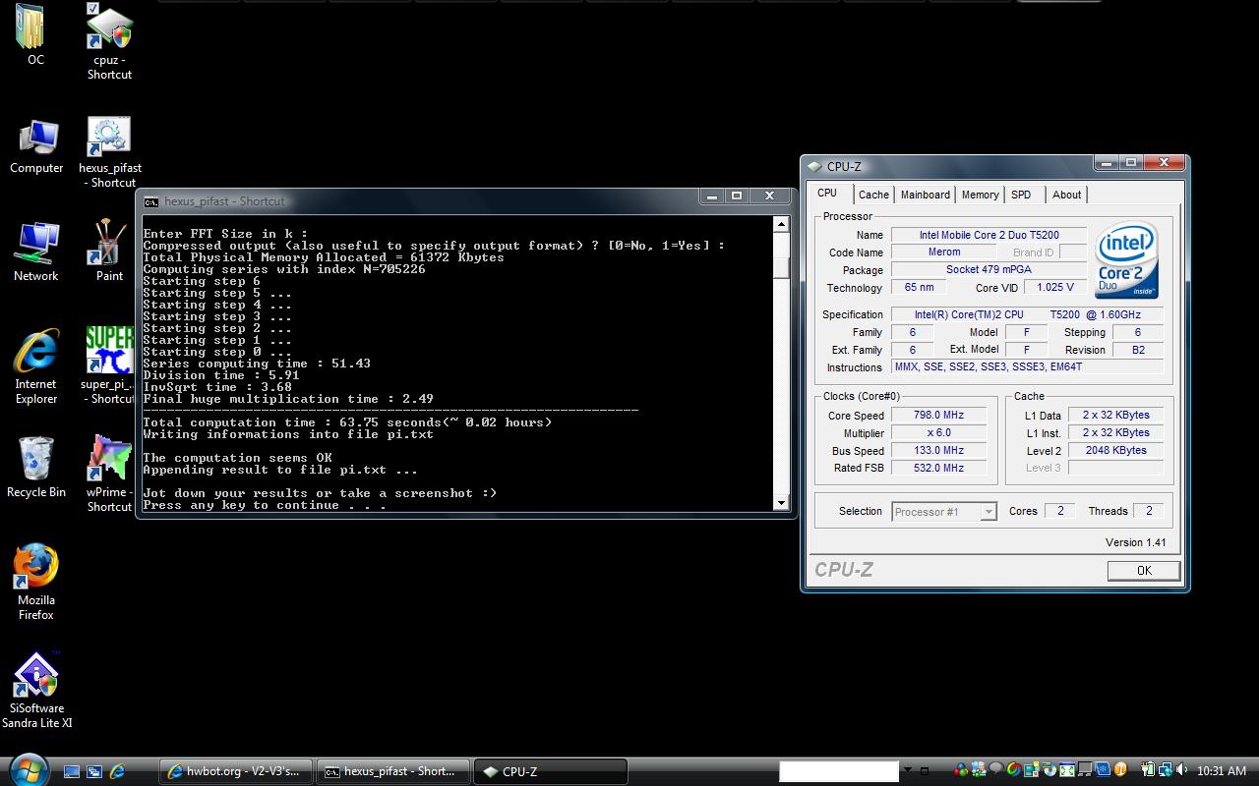Click the Revision value B2
Screen dimensions: 1259x786
pyautogui.click(x=1138, y=350)
